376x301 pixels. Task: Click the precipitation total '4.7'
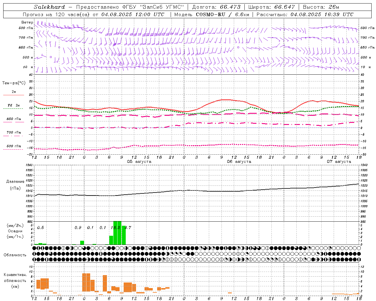(128, 228)
